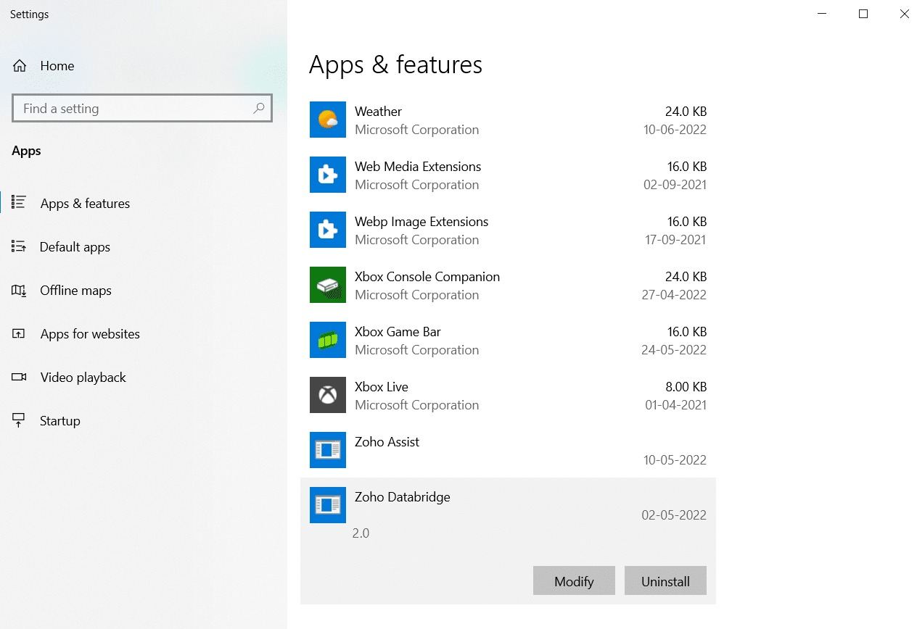917x629 pixels.
Task: Select the Xbox Live app icon
Action: click(328, 395)
